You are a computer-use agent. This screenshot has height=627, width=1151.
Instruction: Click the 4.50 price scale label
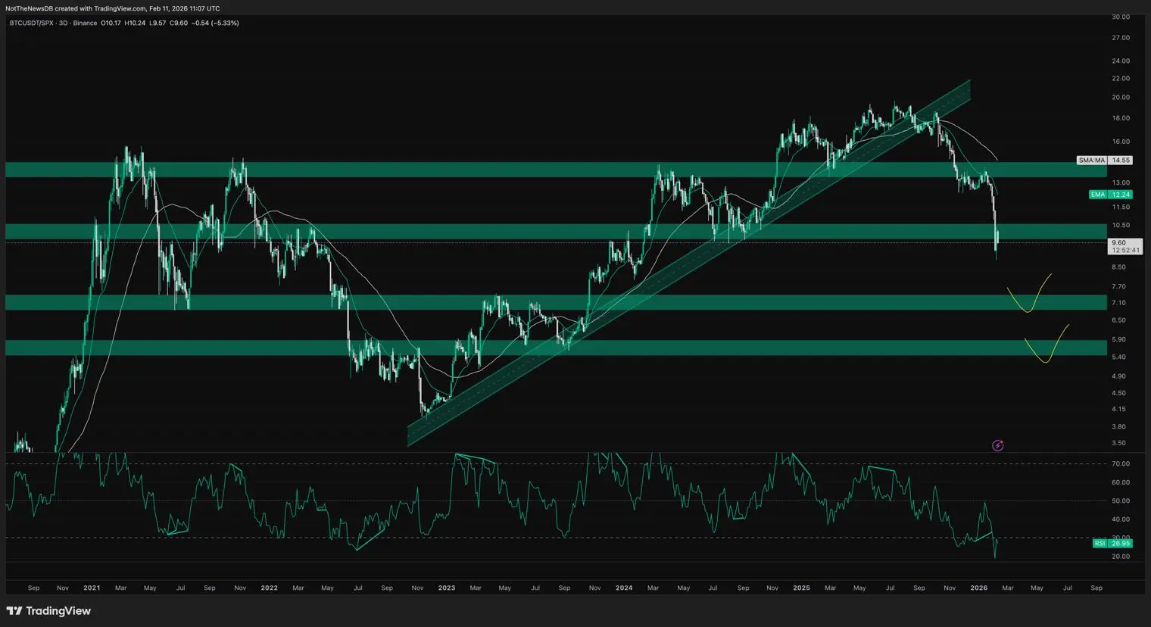tap(1118, 393)
